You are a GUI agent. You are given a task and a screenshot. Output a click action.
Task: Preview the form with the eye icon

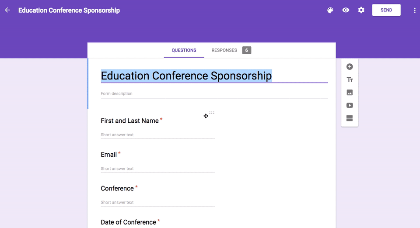pyautogui.click(x=346, y=10)
